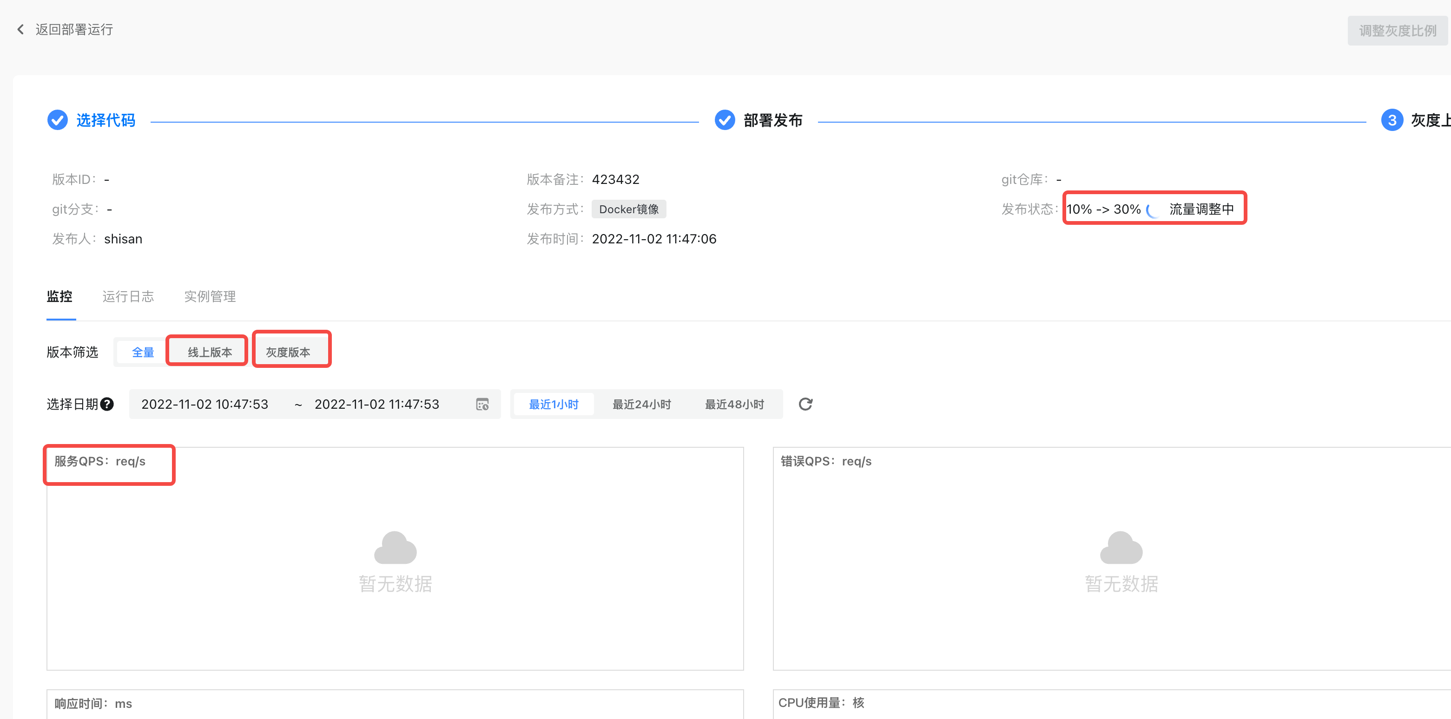The width and height of the screenshot is (1451, 719).
Task: Click the Docker镜像 tag
Action: coord(629,209)
